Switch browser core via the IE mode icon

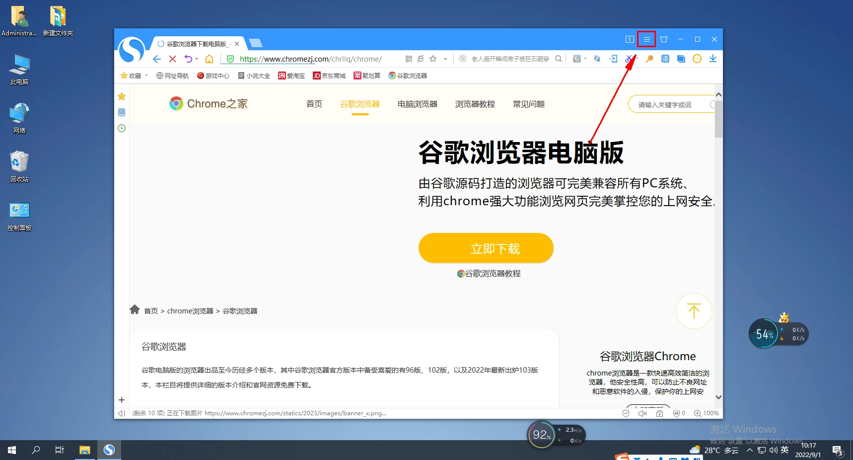coord(421,59)
